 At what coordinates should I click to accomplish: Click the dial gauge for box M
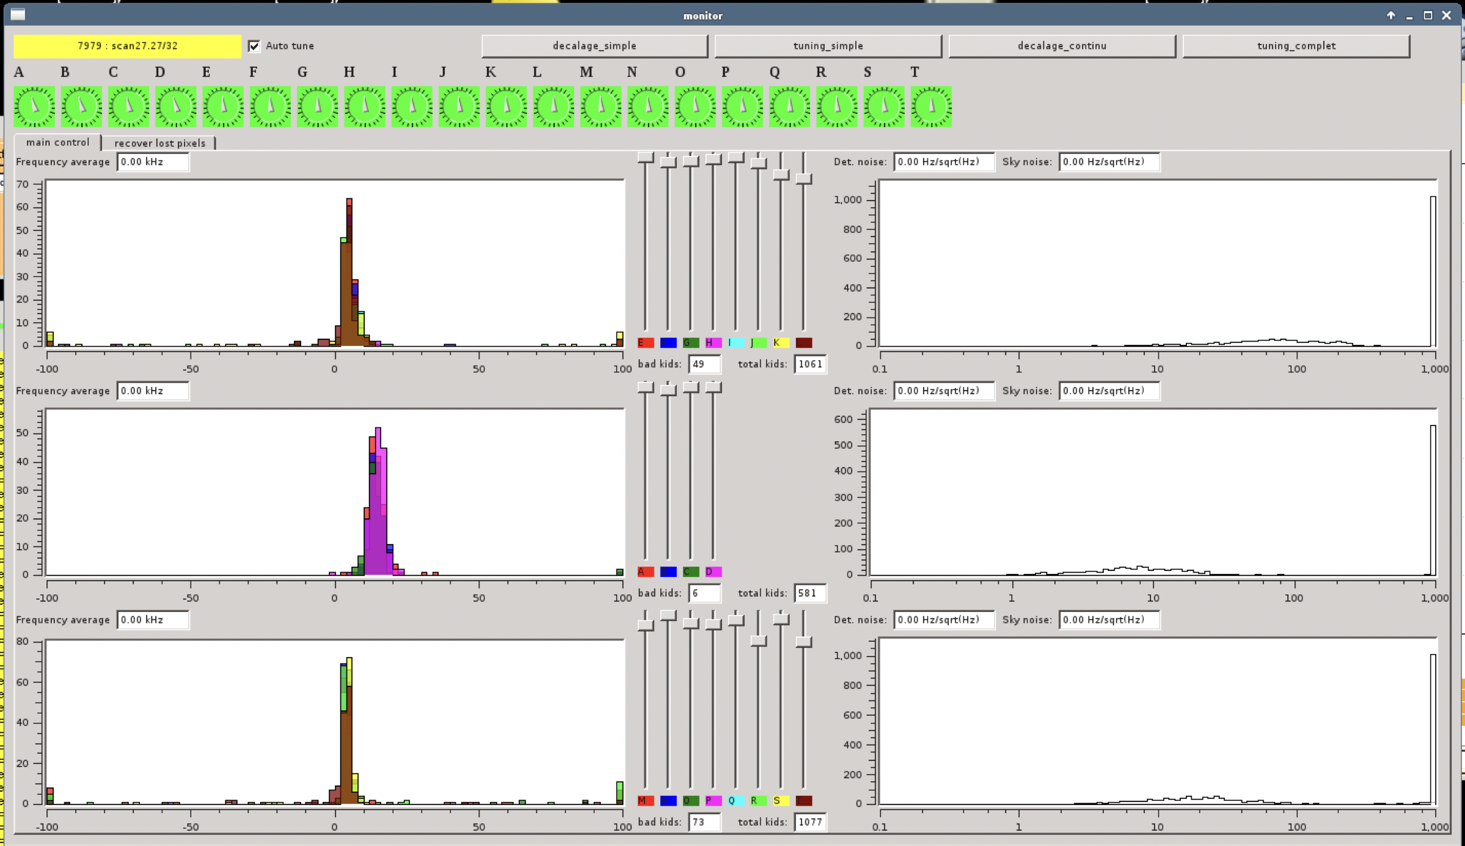[601, 106]
